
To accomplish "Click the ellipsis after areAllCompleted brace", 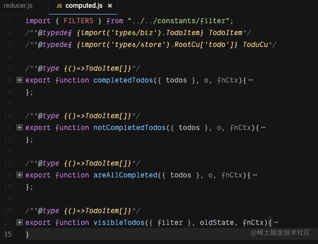I will point(255,175).
